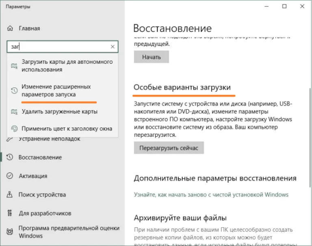
Task: Click the map icon beside Удалить загруженные карты
Action: click(x=14, y=112)
